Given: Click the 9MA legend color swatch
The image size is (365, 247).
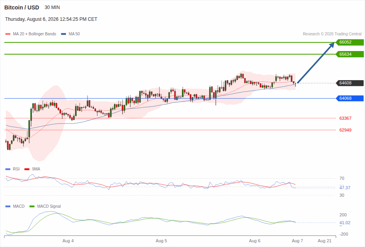Looking at the screenshot, I should click(x=27, y=169).
